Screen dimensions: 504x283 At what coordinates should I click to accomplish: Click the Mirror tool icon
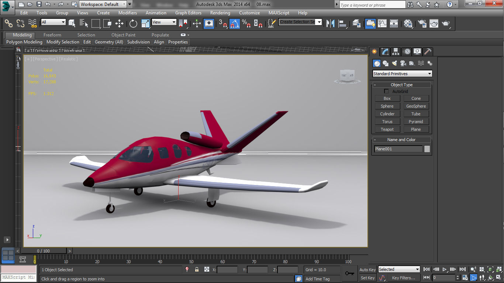coord(330,24)
